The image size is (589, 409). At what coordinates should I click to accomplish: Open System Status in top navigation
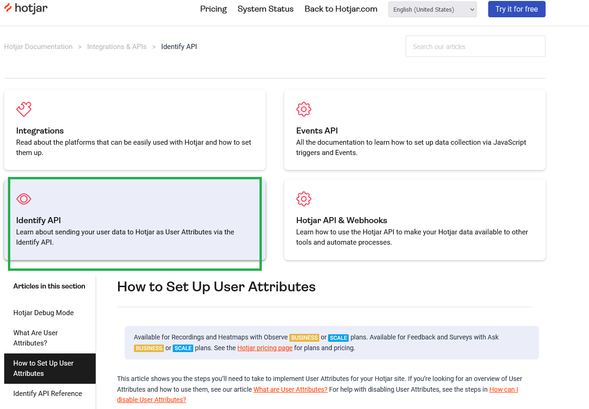tap(266, 9)
